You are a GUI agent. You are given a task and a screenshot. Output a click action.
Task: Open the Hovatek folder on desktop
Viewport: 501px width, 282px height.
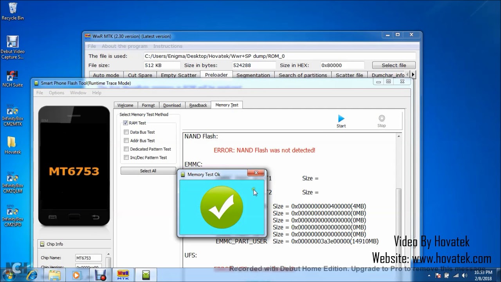coord(13,145)
